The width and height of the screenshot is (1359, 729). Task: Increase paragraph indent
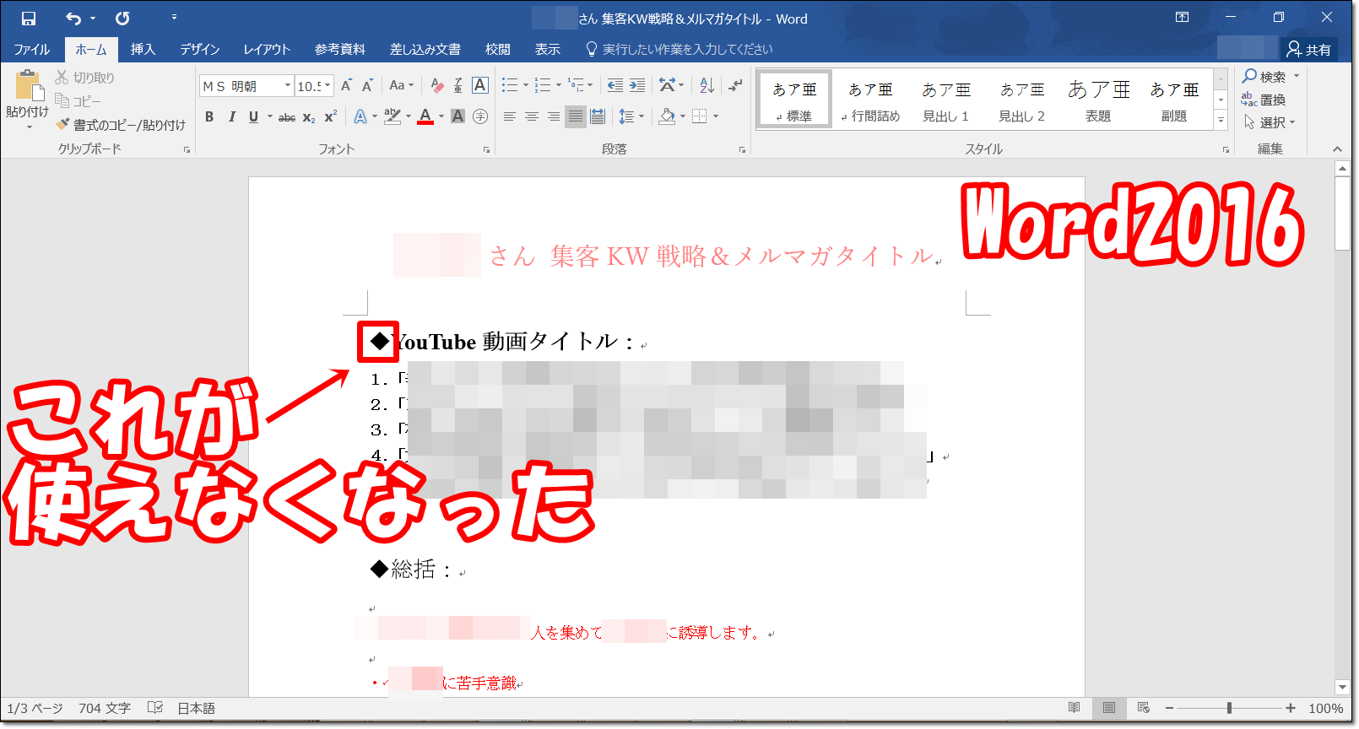(x=637, y=85)
